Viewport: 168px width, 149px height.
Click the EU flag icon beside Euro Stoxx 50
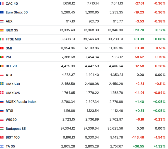(x=2, y=12)
